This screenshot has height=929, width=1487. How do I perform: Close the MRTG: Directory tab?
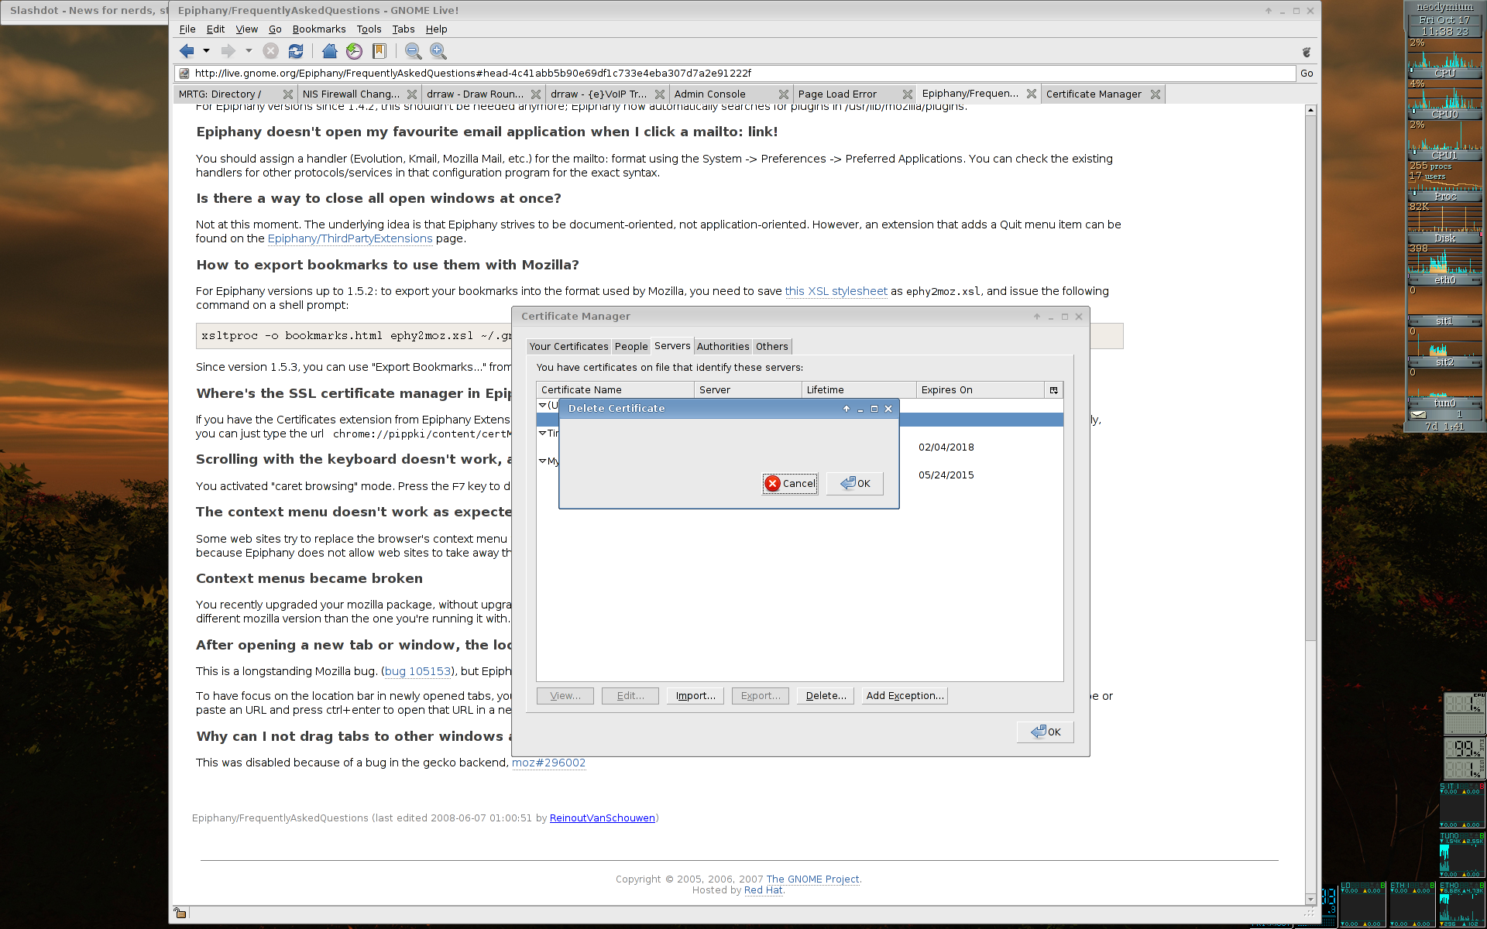[288, 94]
